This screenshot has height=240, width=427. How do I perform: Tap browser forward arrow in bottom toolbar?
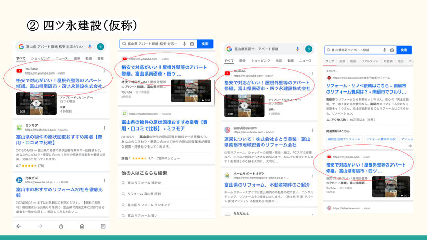pyautogui.click(x=40, y=226)
